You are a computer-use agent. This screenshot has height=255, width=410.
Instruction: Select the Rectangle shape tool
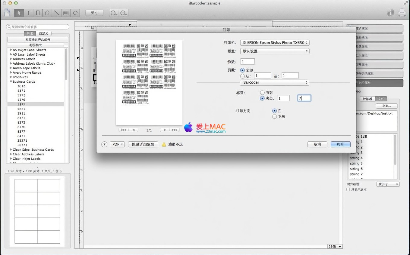click(x=38, y=13)
